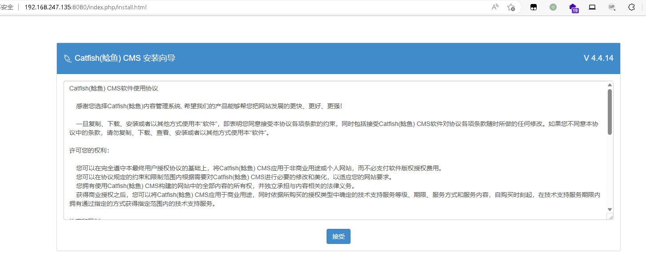Click the green circle extension icon
The width and height of the screenshot is (646, 271).
pyautogui.click(x=553, y=7)
